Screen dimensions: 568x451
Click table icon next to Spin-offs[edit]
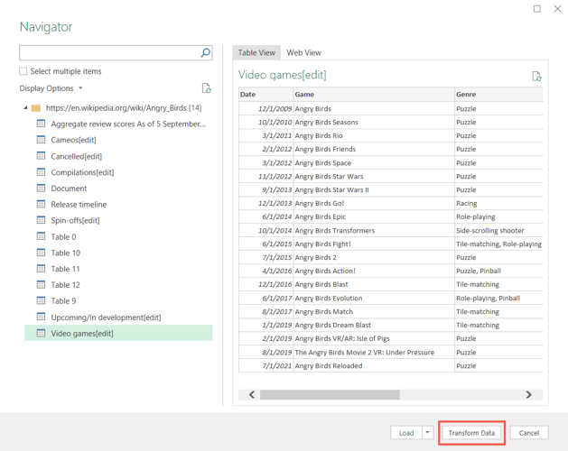pos(41,220)
